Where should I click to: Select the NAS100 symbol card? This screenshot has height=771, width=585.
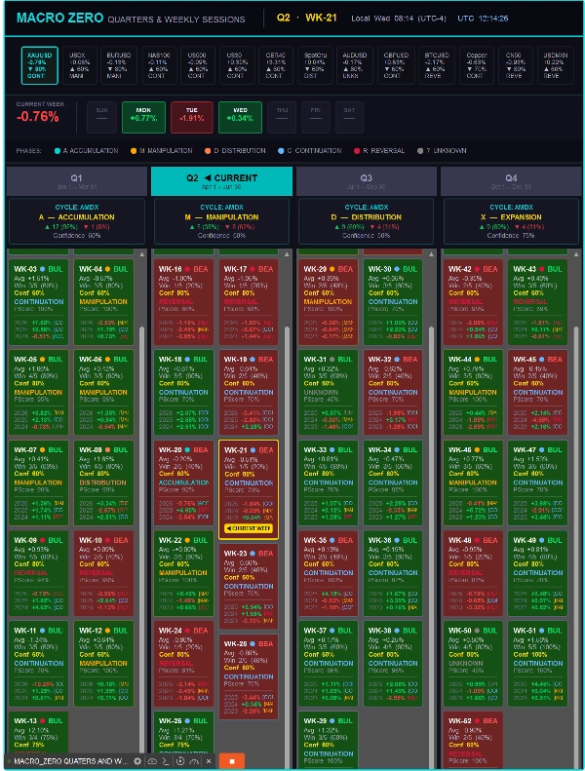pos(158,65)
